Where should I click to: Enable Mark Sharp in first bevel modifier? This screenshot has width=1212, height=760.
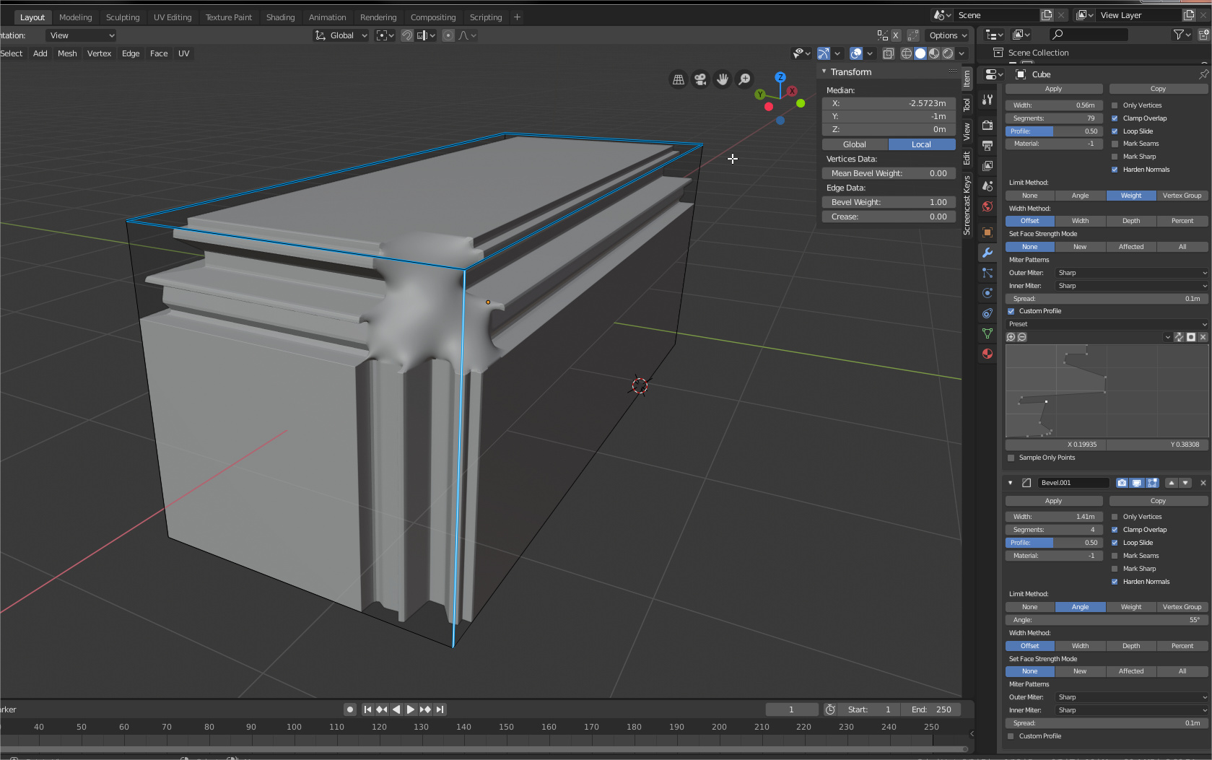tap(1115, 157)
